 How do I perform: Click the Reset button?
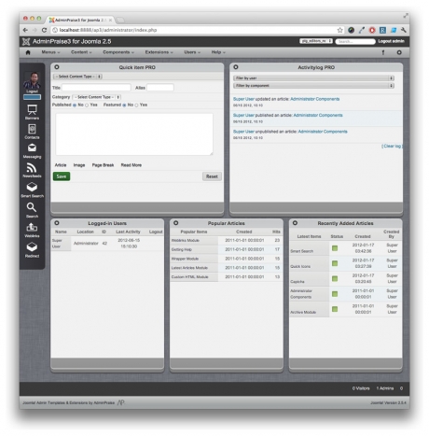coord(212,176)
